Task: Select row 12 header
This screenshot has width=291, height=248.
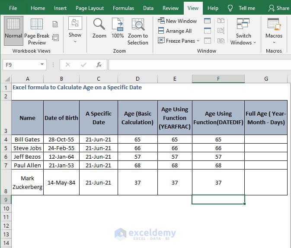Action: [x=6, y=226]
